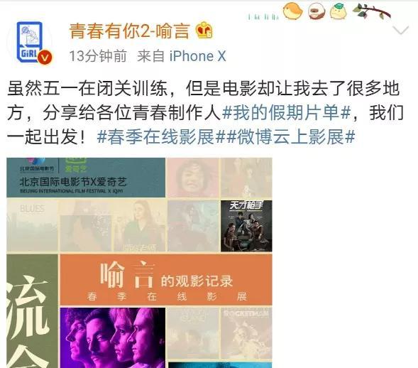Screen dimensions: 418x368
Task: Open the GiRL profile avatar
Action: [30, 42]
